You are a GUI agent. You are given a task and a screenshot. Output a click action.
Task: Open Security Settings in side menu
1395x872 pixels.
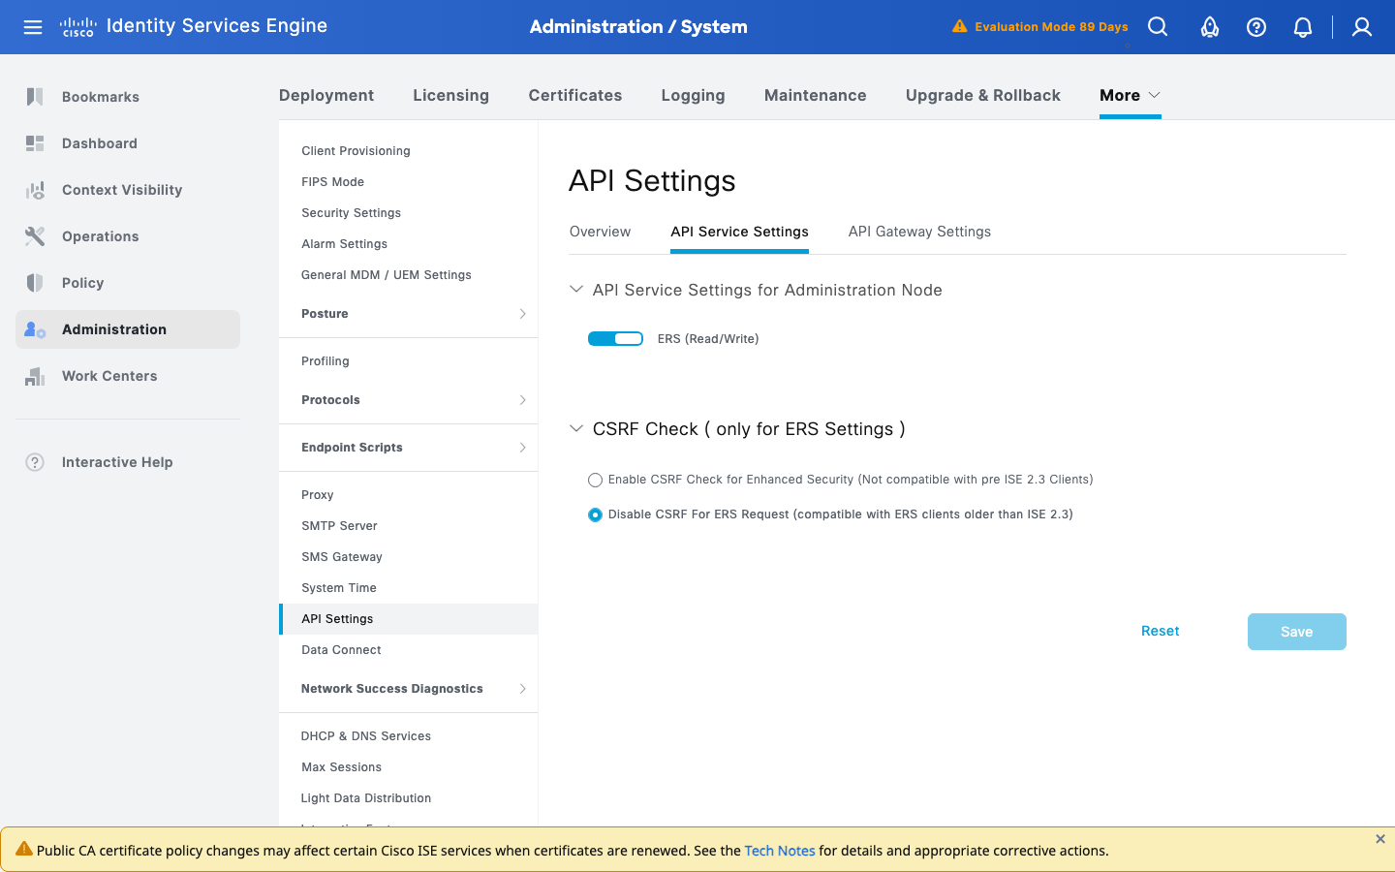coord(351,213)
